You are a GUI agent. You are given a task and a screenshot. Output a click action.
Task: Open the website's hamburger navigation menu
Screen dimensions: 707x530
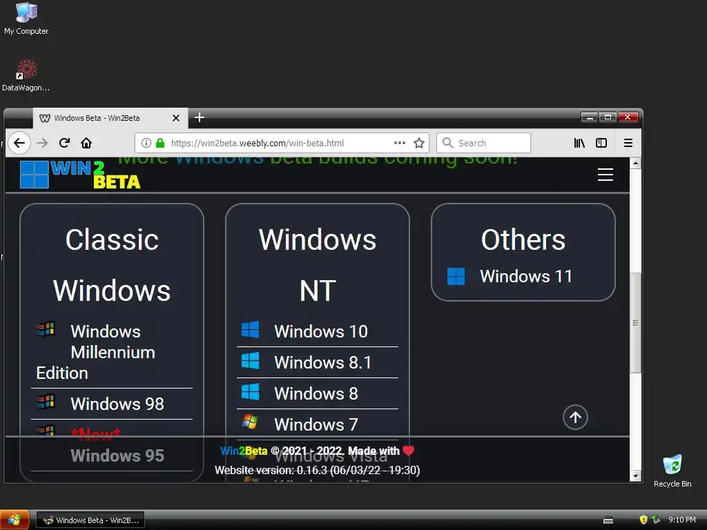coord(605,175)
